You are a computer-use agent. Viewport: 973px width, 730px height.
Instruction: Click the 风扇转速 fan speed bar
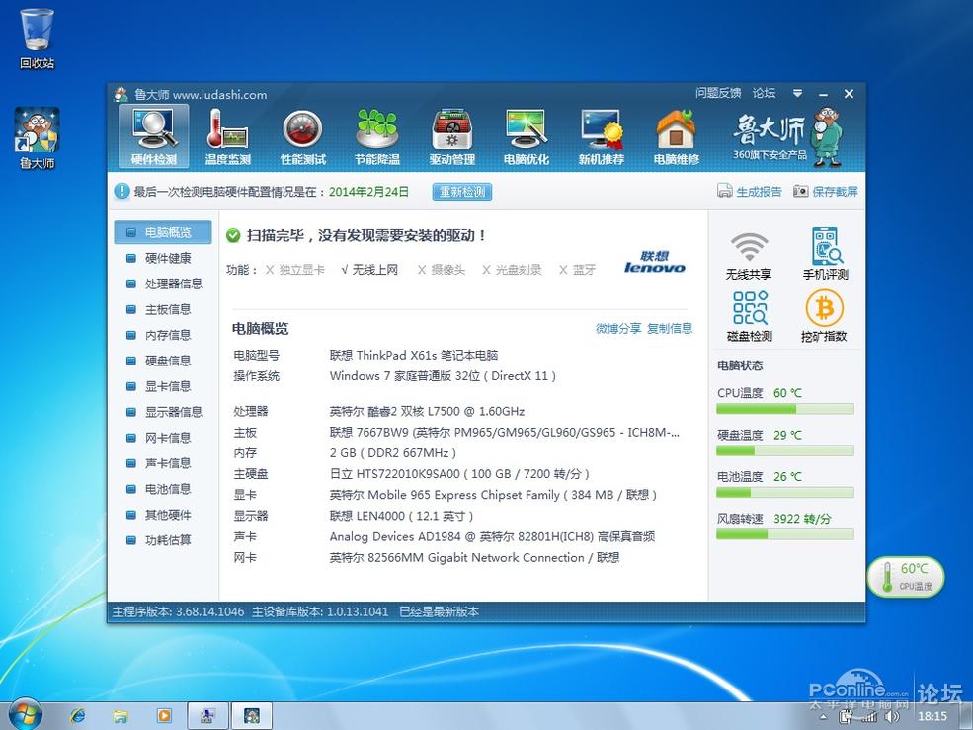[785, 534]
